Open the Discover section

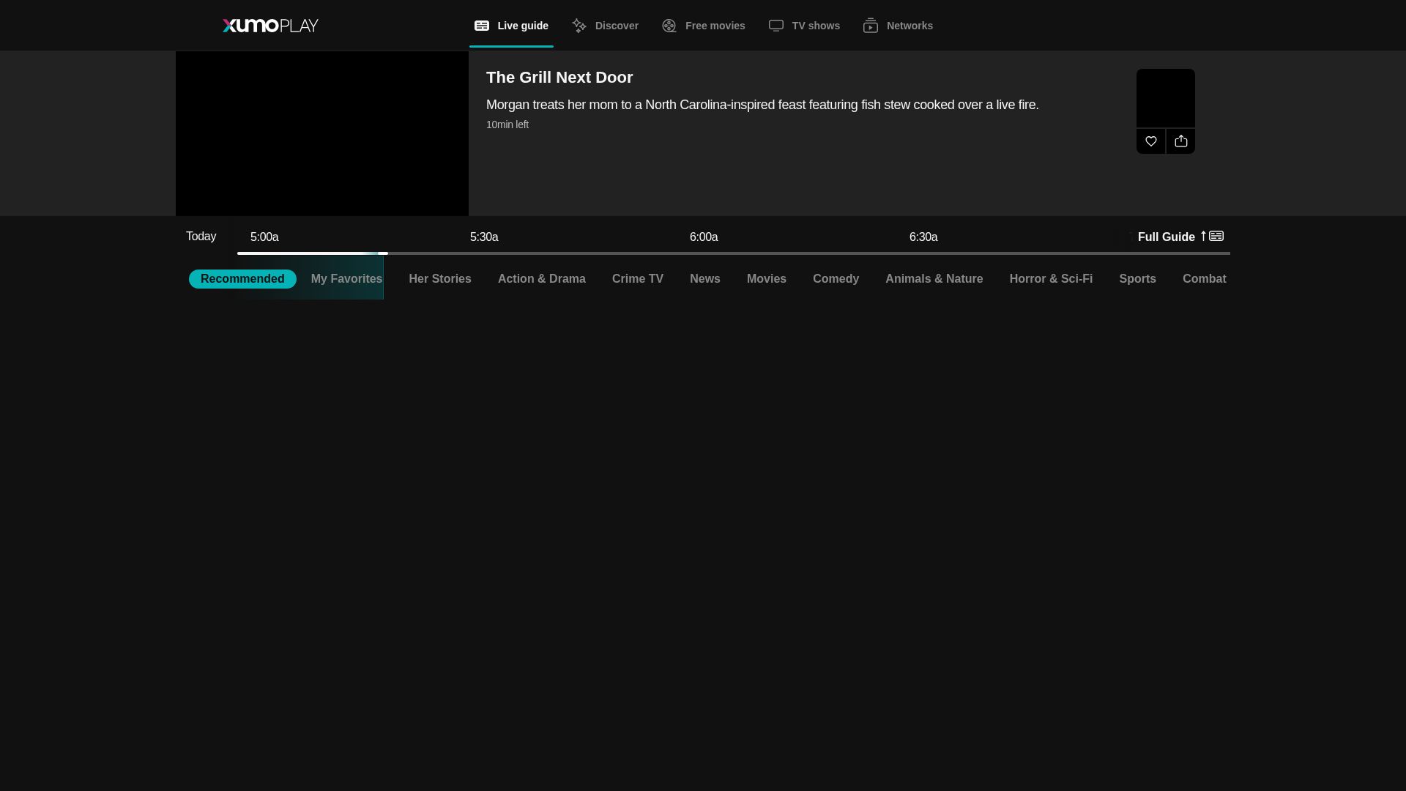point(605,26)
